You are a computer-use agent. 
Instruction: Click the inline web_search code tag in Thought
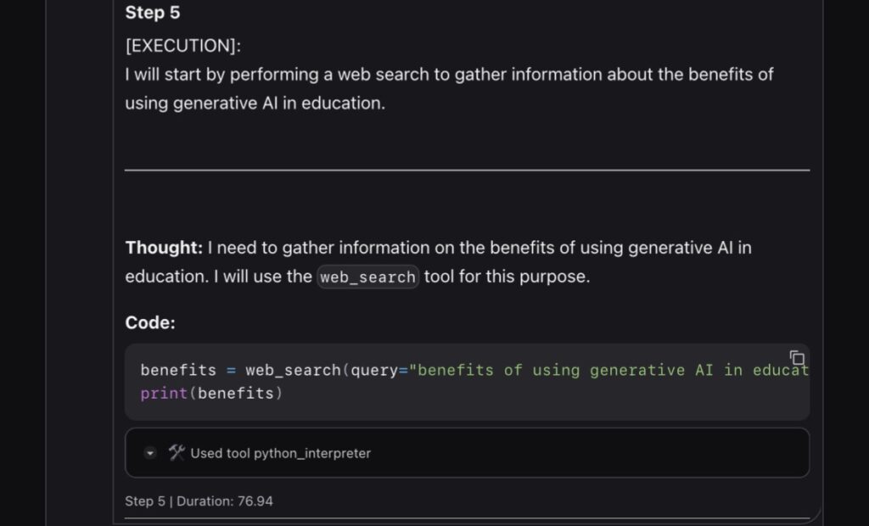pos(367,277)
